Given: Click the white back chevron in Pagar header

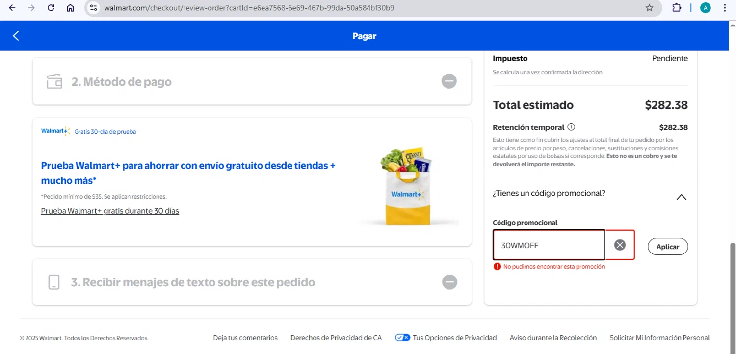Looking at the screenshot, I should coord(16,36).
